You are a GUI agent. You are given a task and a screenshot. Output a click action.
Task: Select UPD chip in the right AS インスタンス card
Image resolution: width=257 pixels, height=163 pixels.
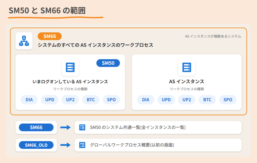pos(166,100)
